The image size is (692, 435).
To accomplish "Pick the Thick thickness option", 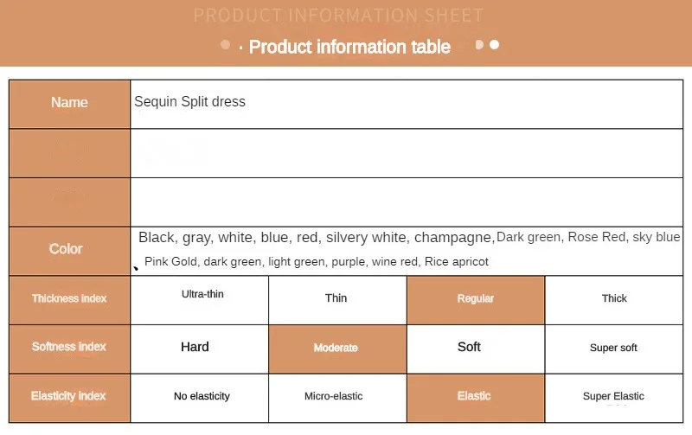I will pos(614,298).
